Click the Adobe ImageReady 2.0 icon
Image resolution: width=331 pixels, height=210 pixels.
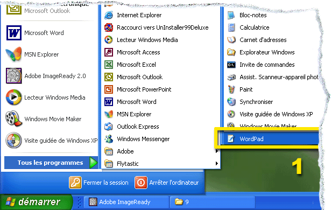pyautogui.click(x=13, y=75)
